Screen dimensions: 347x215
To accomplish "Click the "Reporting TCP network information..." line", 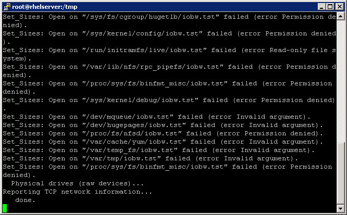I will click(78, 192).
